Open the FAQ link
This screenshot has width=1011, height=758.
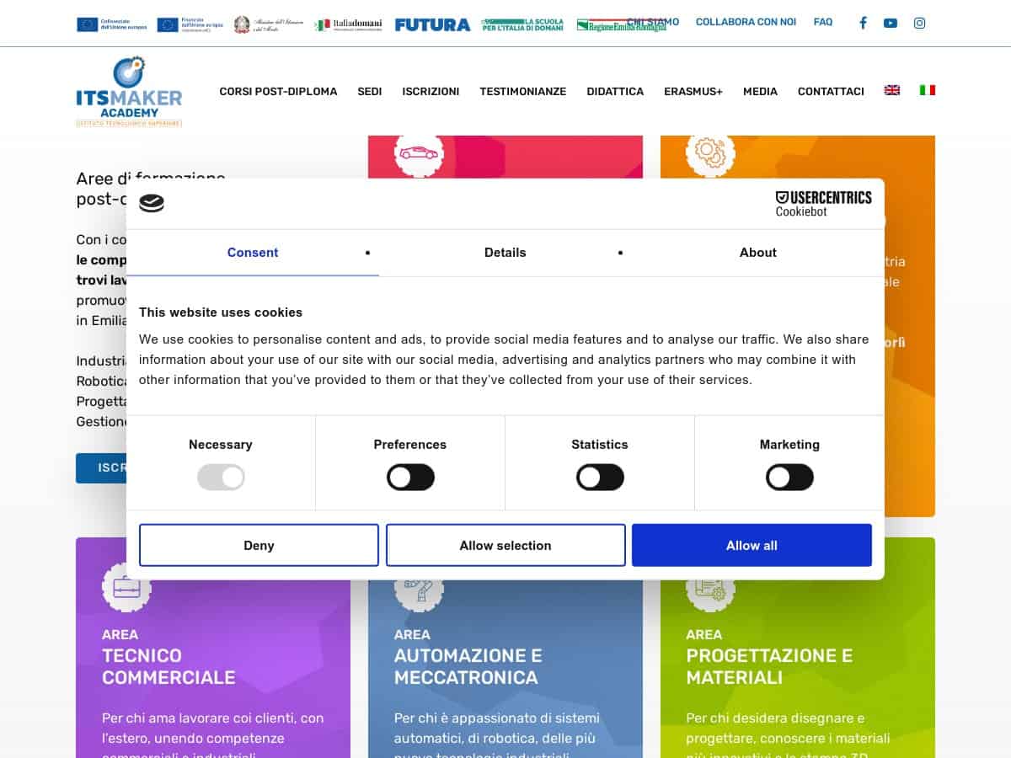point(823,22)
